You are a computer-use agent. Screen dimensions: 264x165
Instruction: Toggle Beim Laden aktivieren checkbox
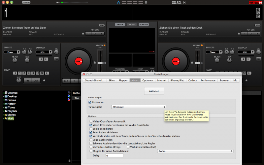pos(91,132)
